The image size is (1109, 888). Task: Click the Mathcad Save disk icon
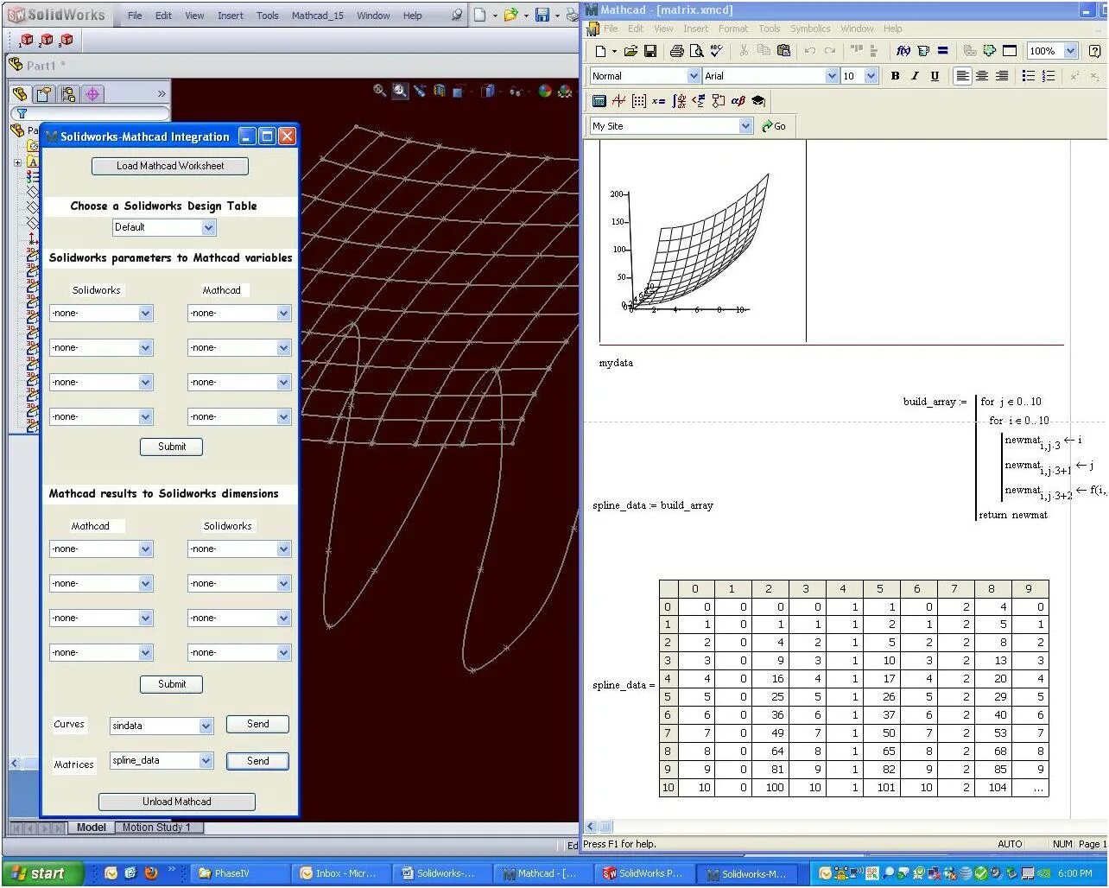[650, 51]
